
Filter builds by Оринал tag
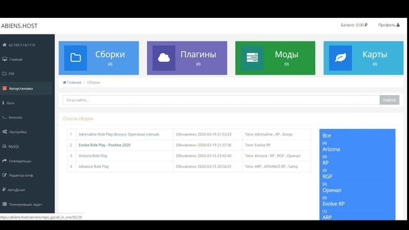pos(332,190)
